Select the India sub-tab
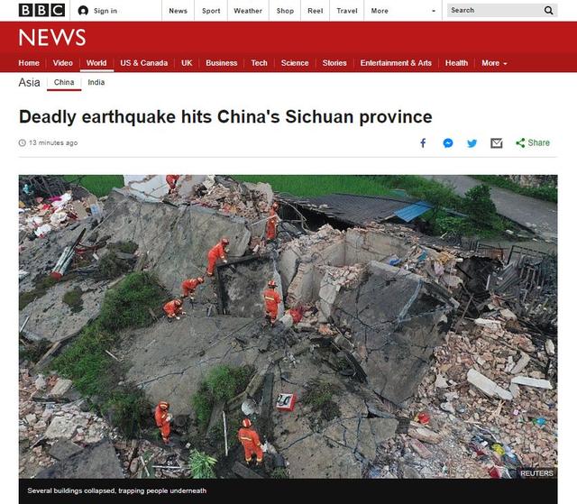The image size is (577, 504). coord(96,82)
